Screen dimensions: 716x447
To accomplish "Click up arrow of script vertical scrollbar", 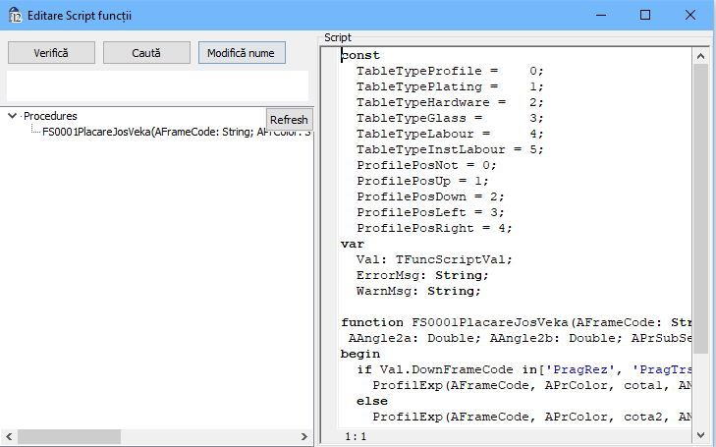I will [x=700, y=55].
